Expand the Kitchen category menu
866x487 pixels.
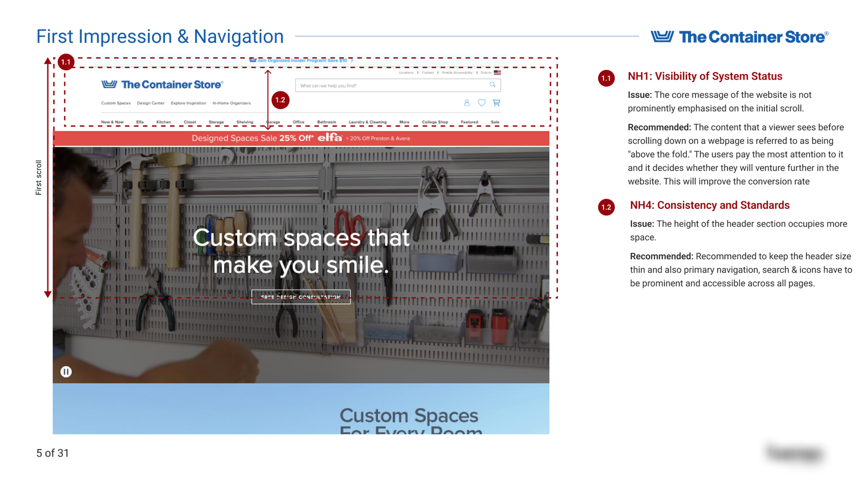pyautogui.click(x=163, y=122)
